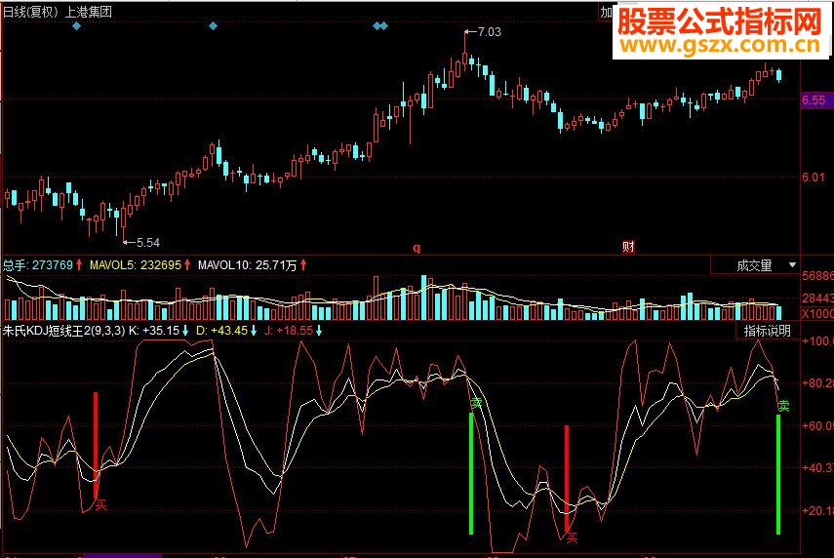The width and height of the screenshot is (834, 558).
Task: Click the D: +43.45 value
Action: (221, 331)
